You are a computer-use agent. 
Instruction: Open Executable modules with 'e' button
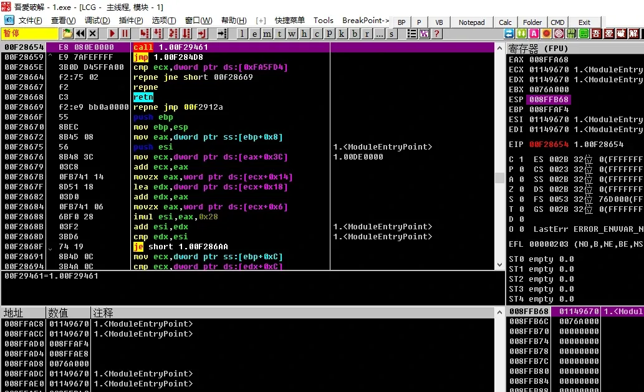point(254,34)
